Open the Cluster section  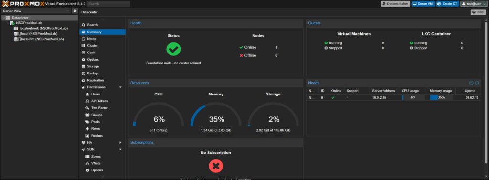tap(102, 45)
